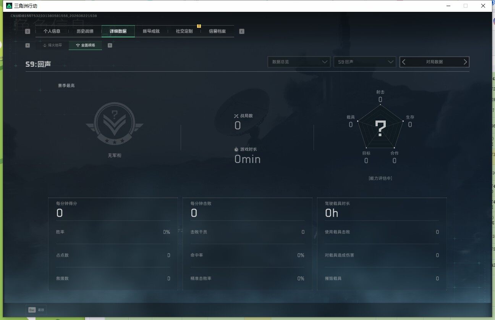Click the 使用载具击败 stat row
The height and width of the screenshot is (320, 495).
(x=382, y=232)
